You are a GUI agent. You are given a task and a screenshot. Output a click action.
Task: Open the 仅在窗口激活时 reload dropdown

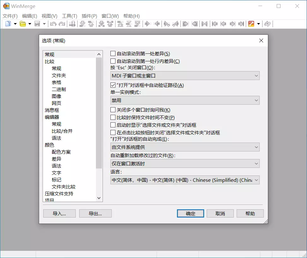click(x=185, y=163)
